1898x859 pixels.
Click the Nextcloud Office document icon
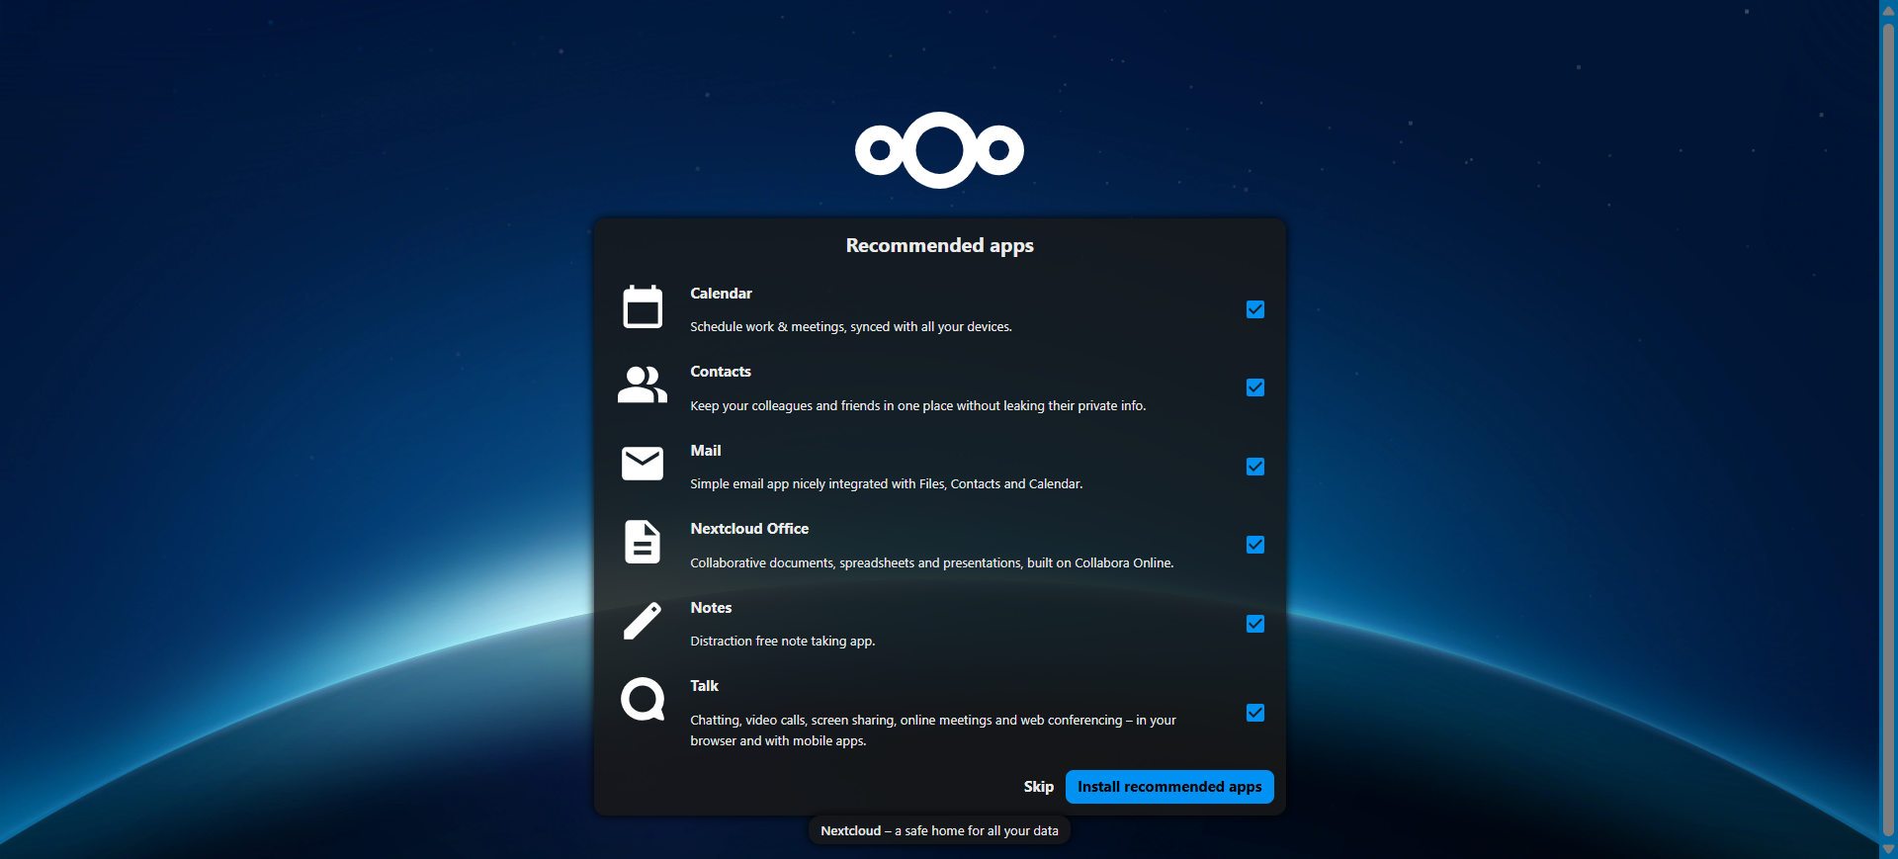tap(643, 543)
